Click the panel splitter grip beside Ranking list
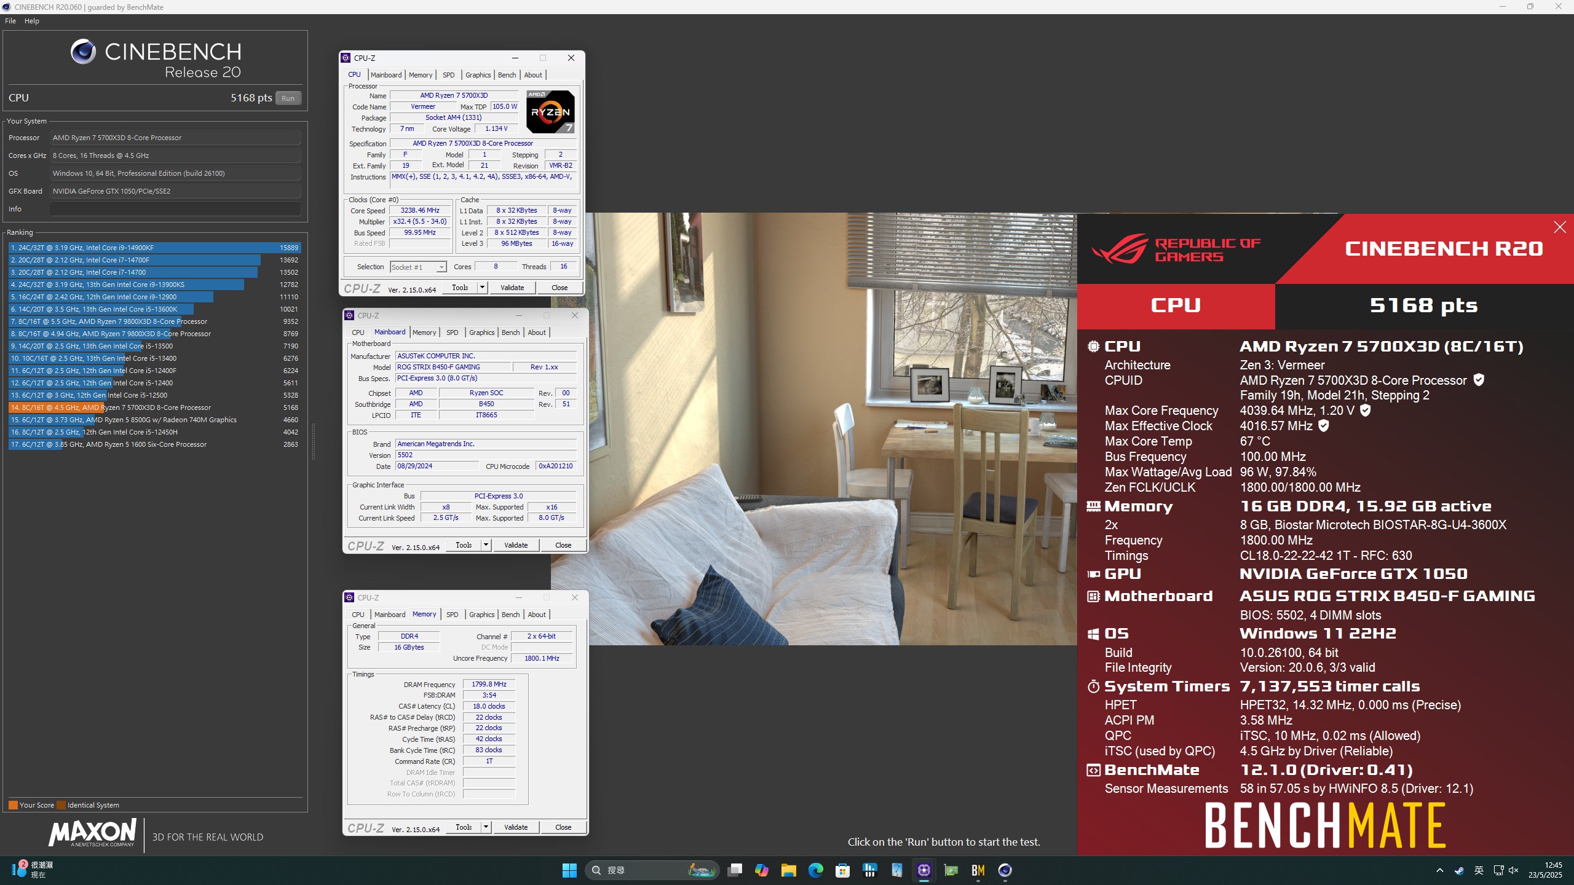This screenshot has height=885, width=1574. (313, 442)
